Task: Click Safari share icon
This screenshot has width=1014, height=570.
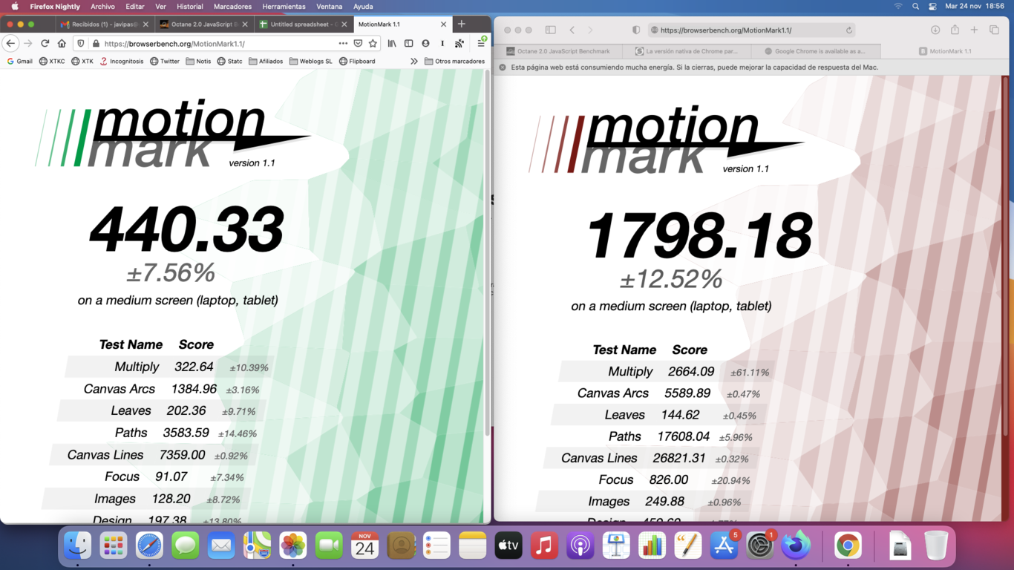Action: click(955, 30)
